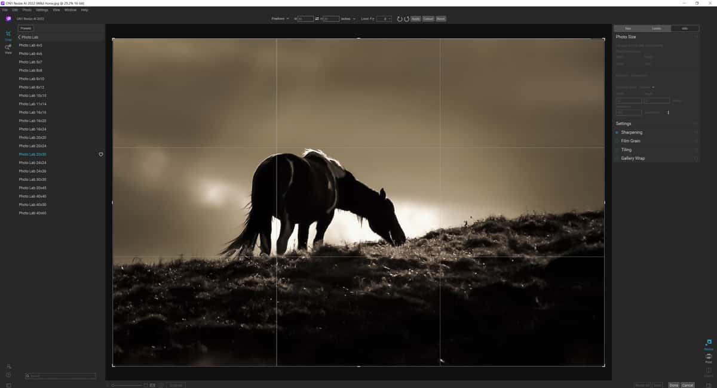This screenshot has height=388, width=717.
Task: Switch to the Info tab
Action: click(x=685, y=28)
